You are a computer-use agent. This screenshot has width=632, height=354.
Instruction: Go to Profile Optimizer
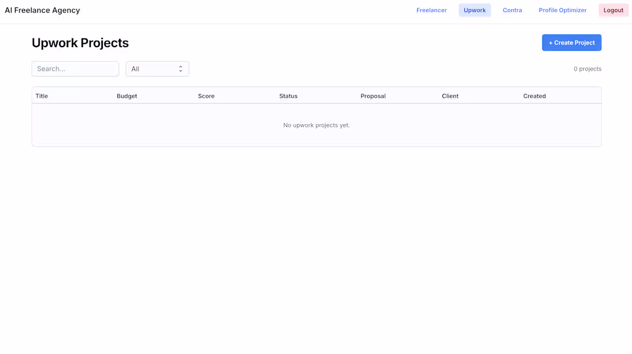coord(562,10)
